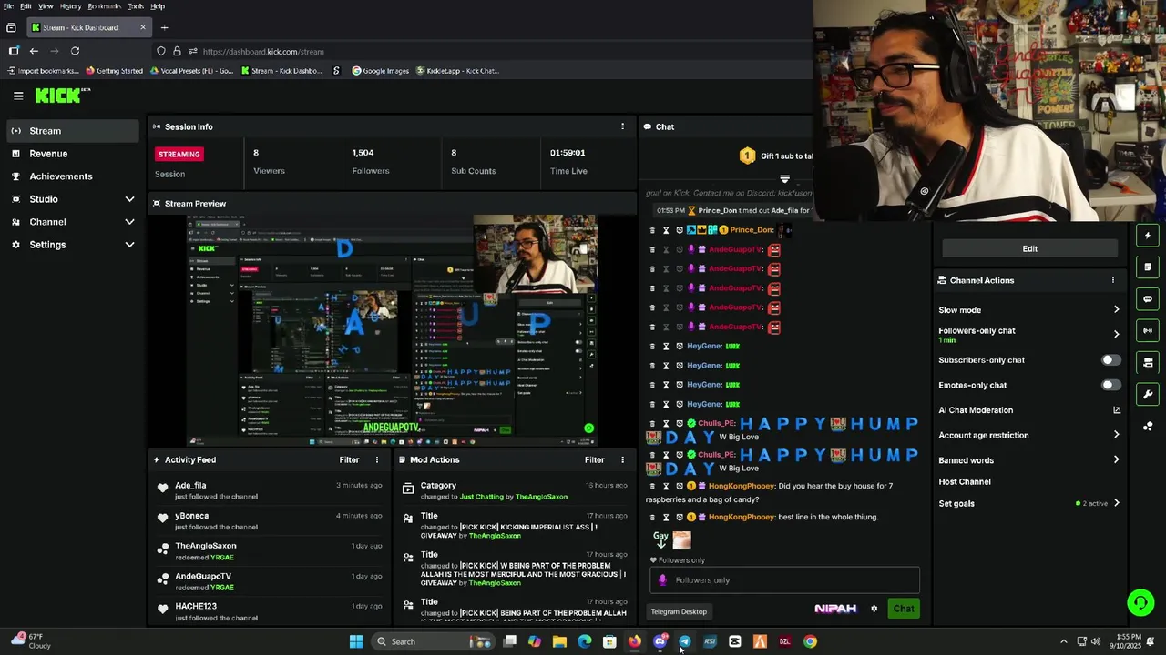The image size is (1166, 655).
Task: Open Followers-only chat options chevron
Action: tap(1116, 335)
